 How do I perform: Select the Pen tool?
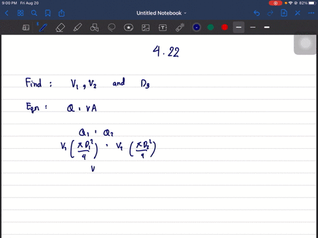coord(42,28)
